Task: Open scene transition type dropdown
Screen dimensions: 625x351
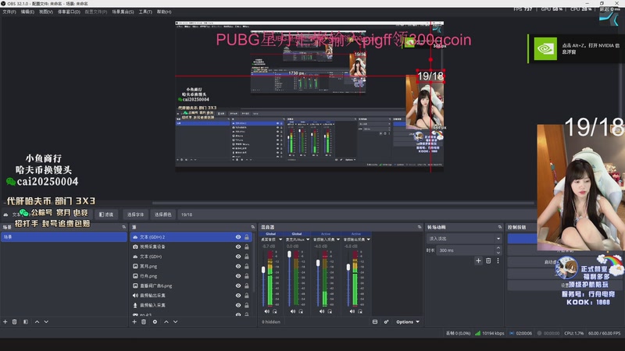Action: click(x=464, y=239)
